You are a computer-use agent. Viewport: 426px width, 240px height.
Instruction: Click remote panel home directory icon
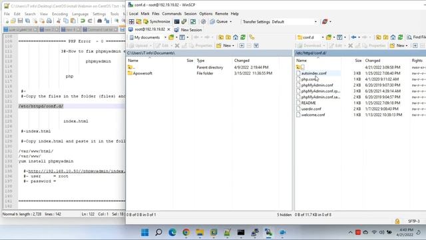pyautogui.click(x=393, y=37)
